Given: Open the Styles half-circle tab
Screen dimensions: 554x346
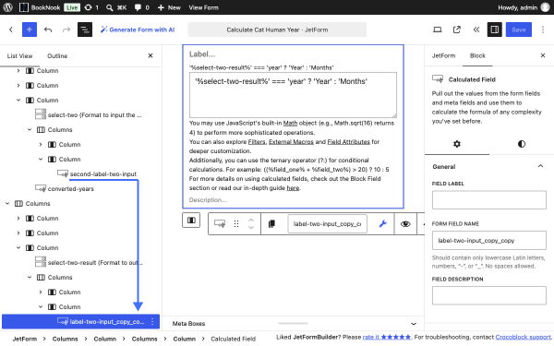Looking at the screenshot, I should tap(522, 144).
